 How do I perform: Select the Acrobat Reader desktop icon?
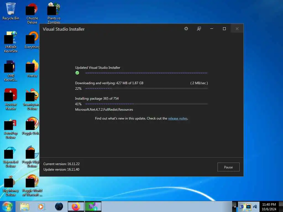pyautogui.click(x=11, y=99)
